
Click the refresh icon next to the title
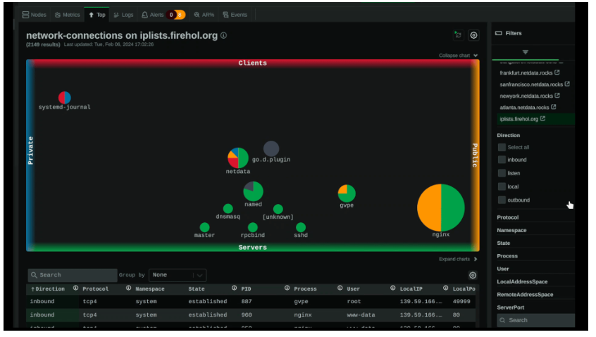click(458, 35)
